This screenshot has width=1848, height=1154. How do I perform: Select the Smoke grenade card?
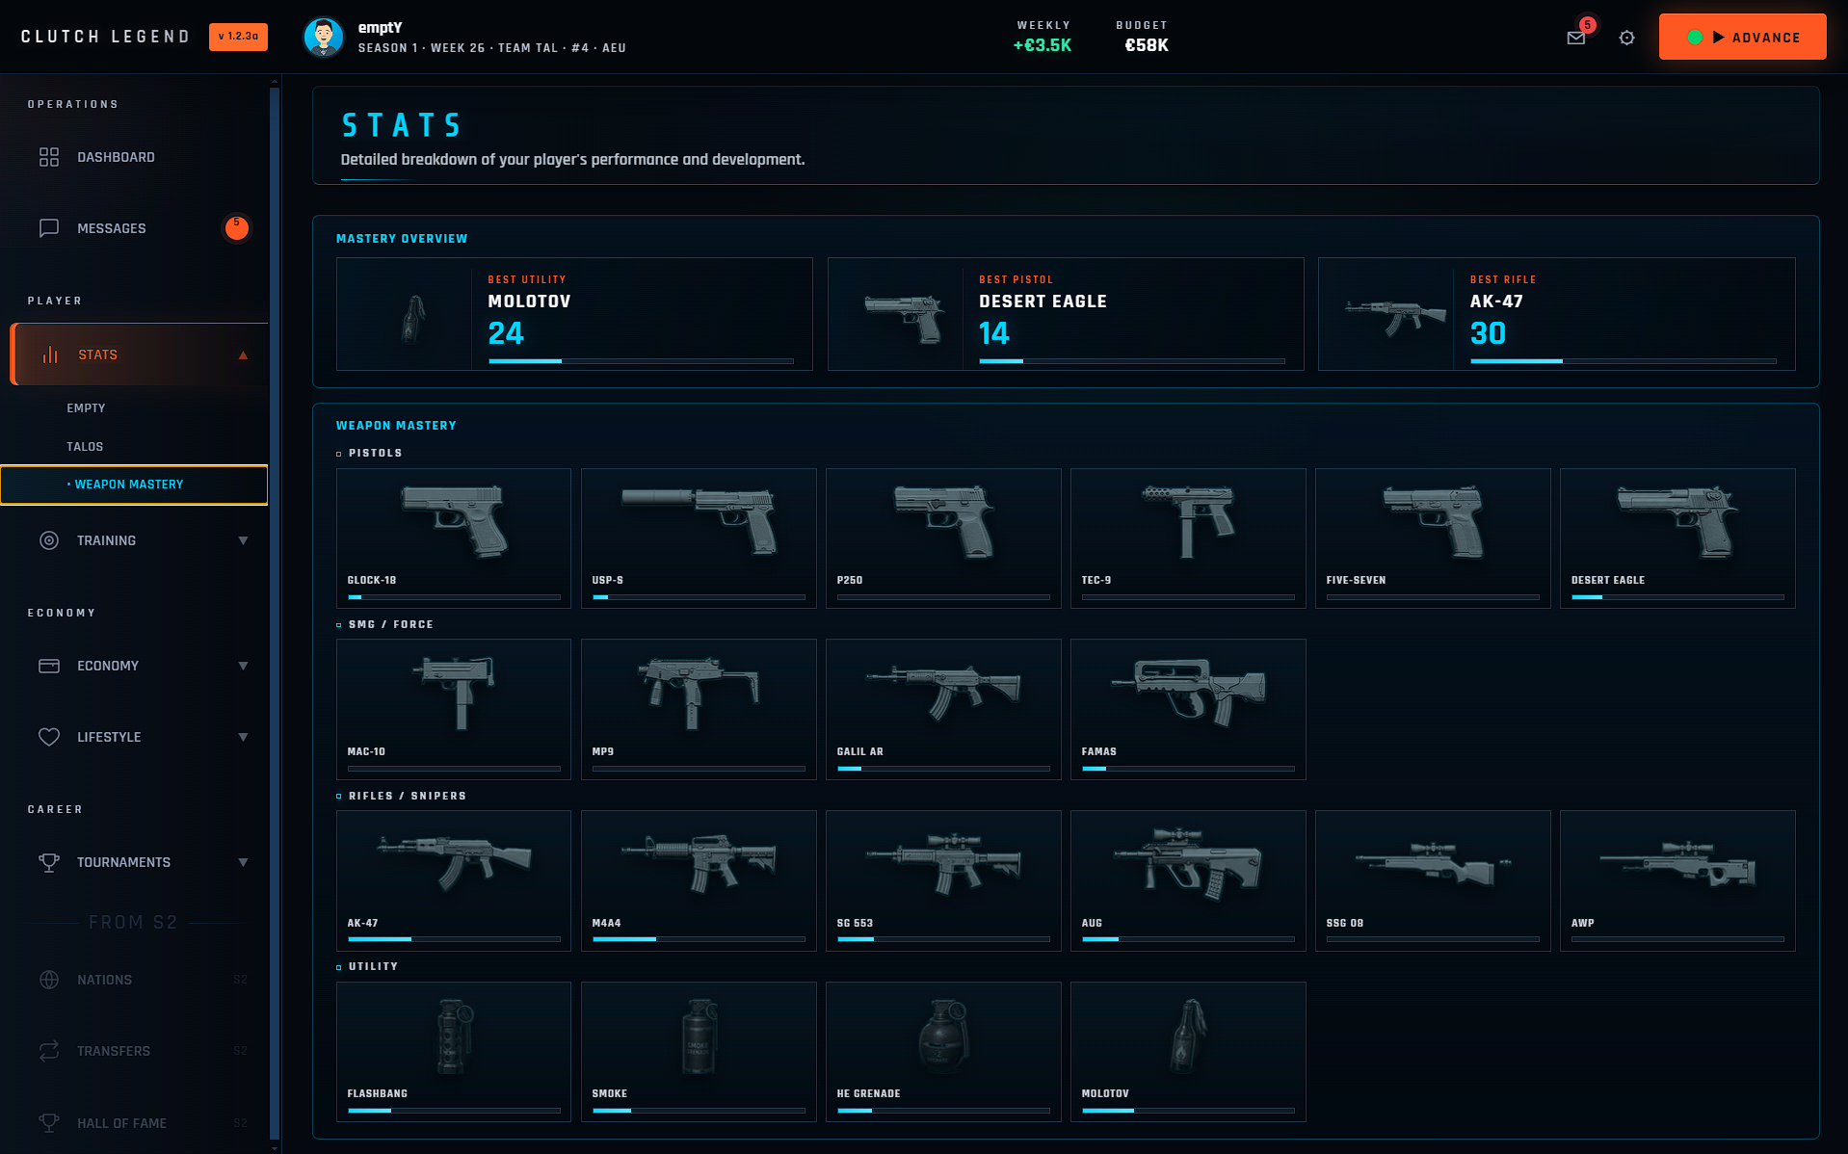[x=699, y=1052]
